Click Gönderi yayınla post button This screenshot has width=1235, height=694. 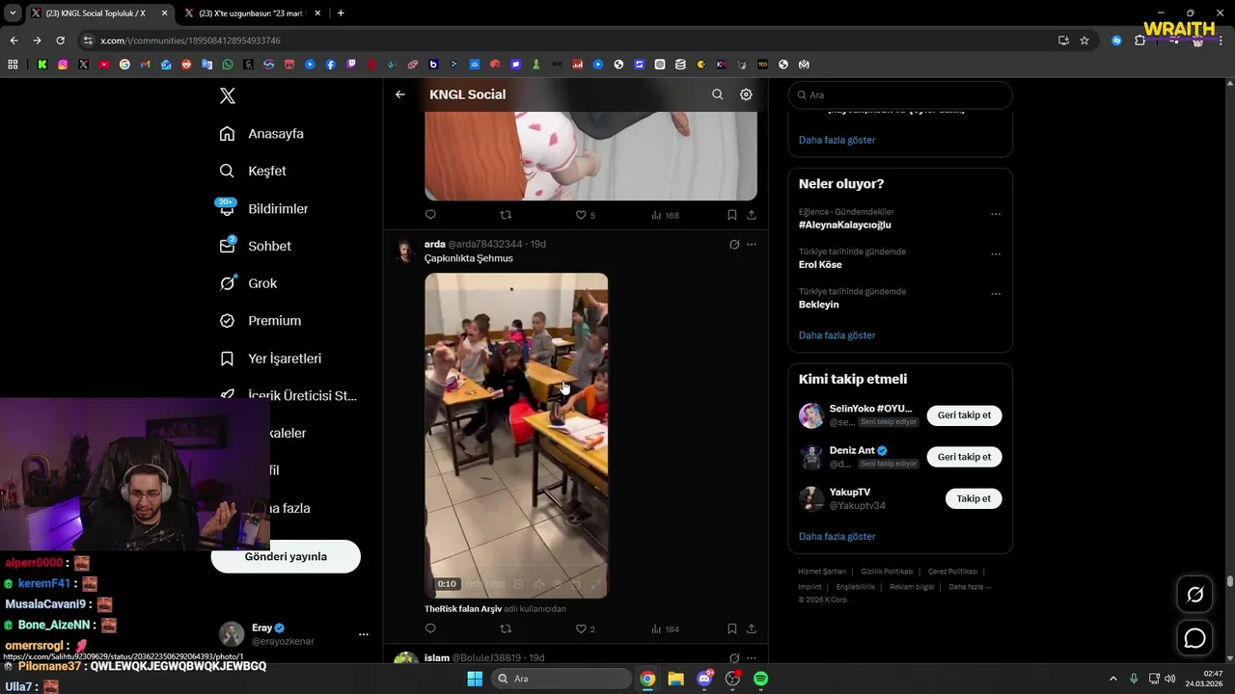286,556
